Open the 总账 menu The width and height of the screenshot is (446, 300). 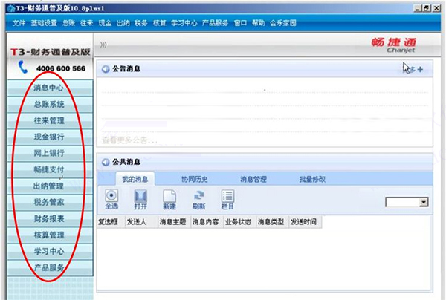[x=68, y=23]
